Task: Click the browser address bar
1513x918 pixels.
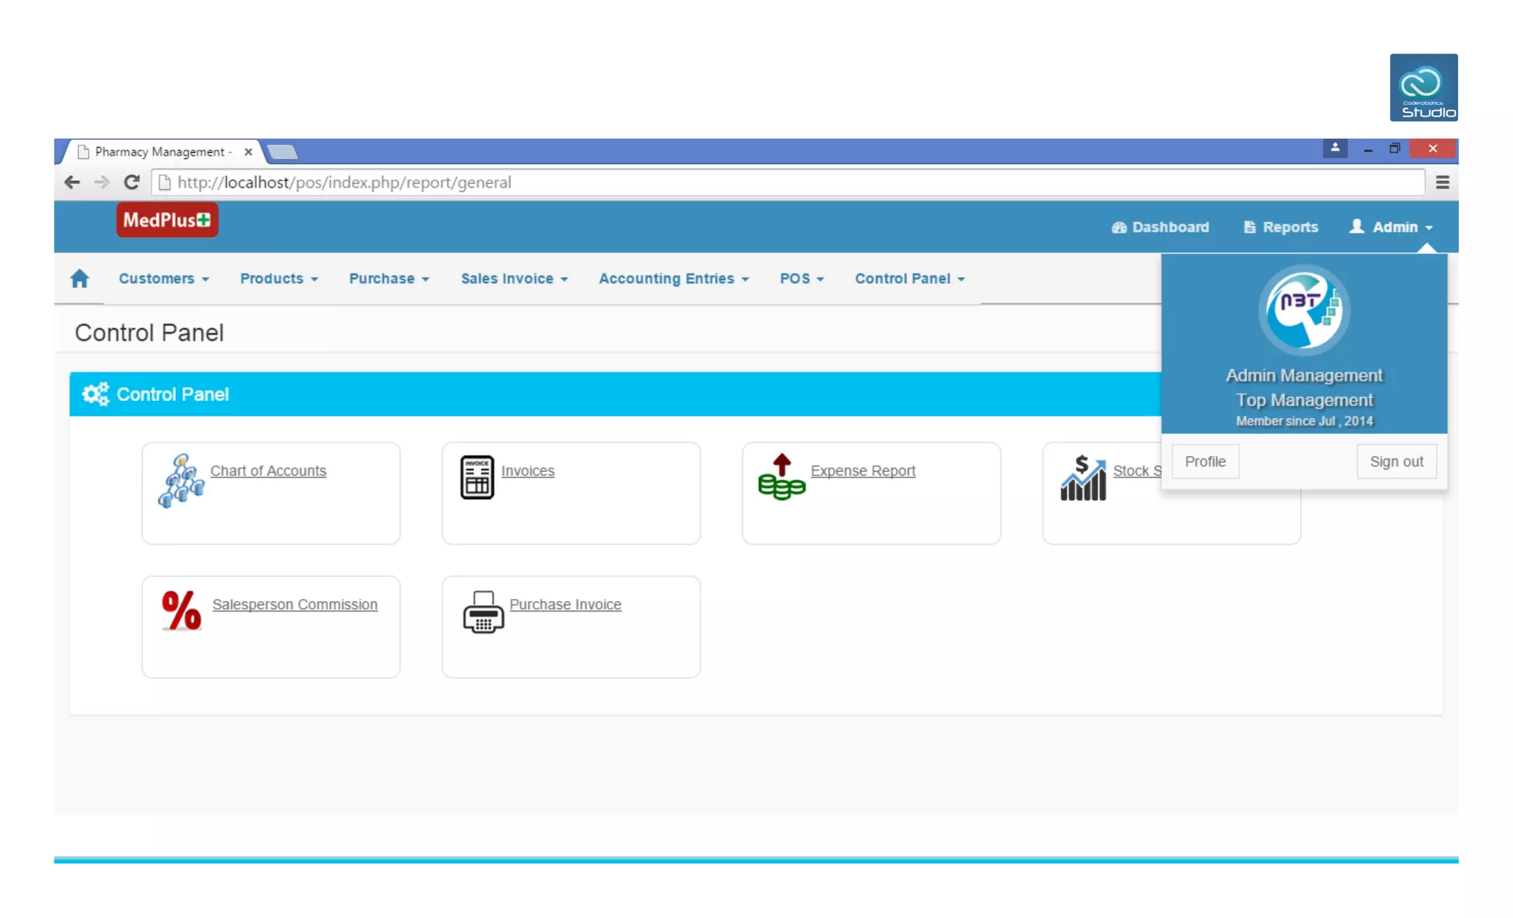Action: coord(739,182)
